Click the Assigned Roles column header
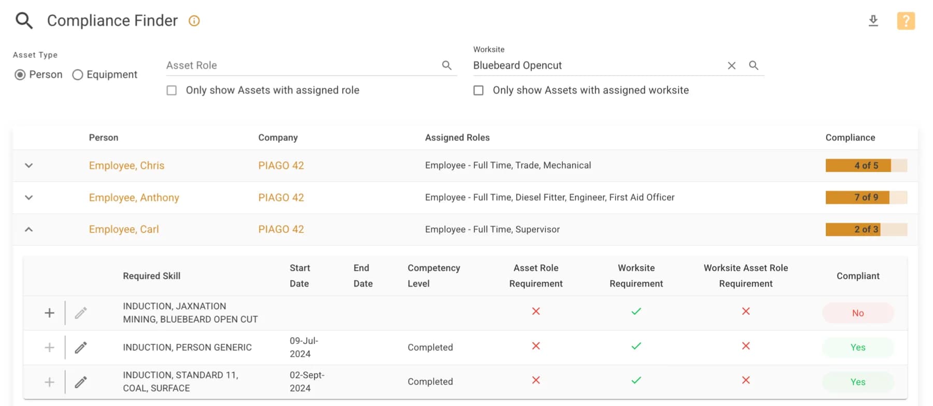The width and height of the screenshot is (933, 406). pyautogui.click(x=457, y=138)
